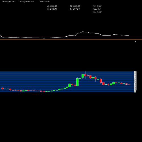Click the peak of the white line chart
Screen dimensions: 142x142
coord(83,32)
